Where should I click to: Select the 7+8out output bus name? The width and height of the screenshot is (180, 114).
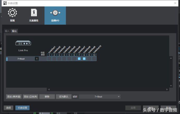21,59
